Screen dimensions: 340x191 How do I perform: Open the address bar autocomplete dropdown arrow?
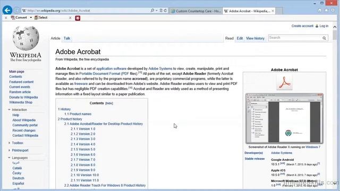(x=157, y=11)
